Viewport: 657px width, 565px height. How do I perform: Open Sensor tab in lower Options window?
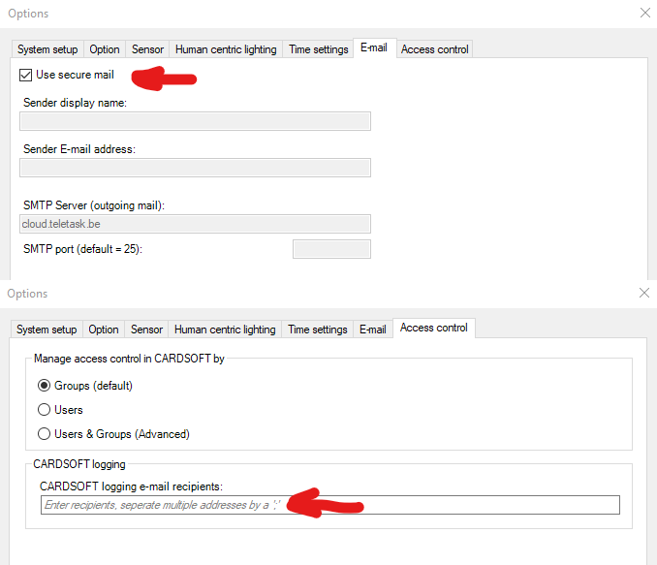coord(146,330)
